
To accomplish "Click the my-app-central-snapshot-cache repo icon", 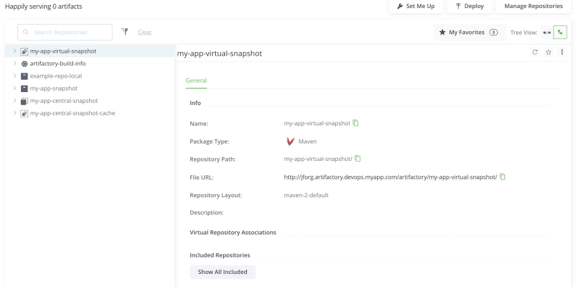I will pyautogui.click(x=24, y=113).
